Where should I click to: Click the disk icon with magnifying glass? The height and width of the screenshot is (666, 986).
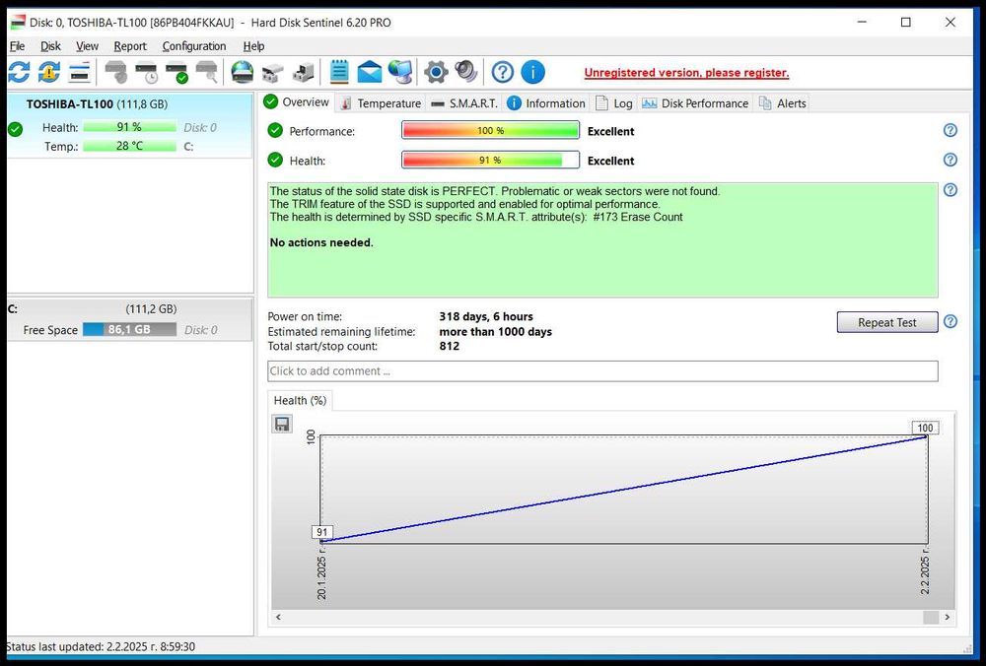207,72
